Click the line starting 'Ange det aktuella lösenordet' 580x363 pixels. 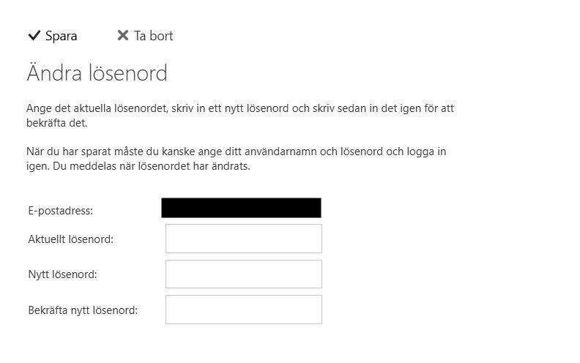[240, 108]
